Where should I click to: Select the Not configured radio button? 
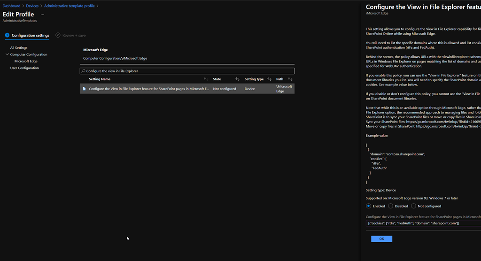click(413, 206)
